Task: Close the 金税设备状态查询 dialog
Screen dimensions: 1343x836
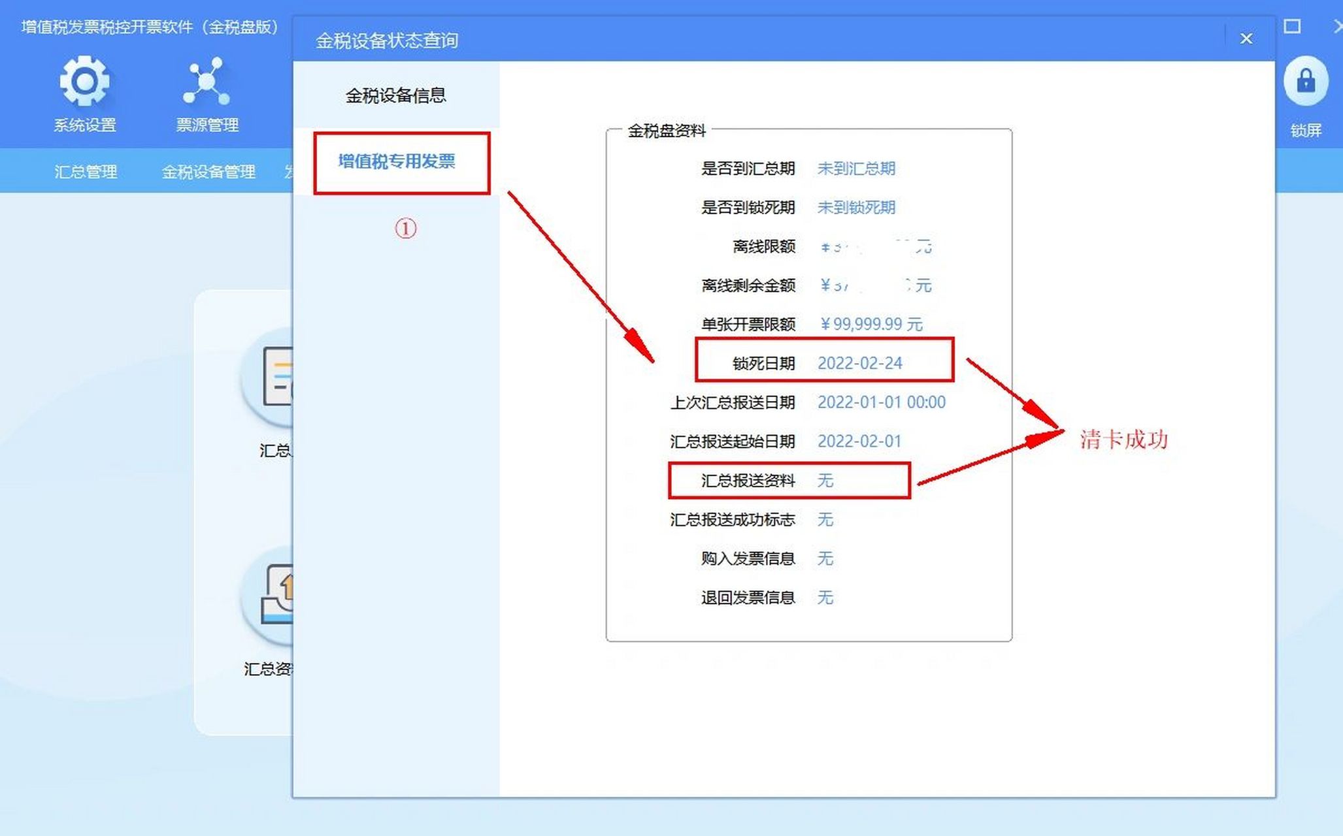Action: [x=1246, y=39]
